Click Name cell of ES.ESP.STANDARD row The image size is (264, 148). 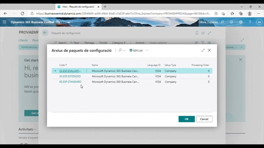(x=115, y=81)
